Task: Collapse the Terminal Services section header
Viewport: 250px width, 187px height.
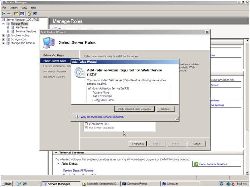Action: (x=56, y=153)
